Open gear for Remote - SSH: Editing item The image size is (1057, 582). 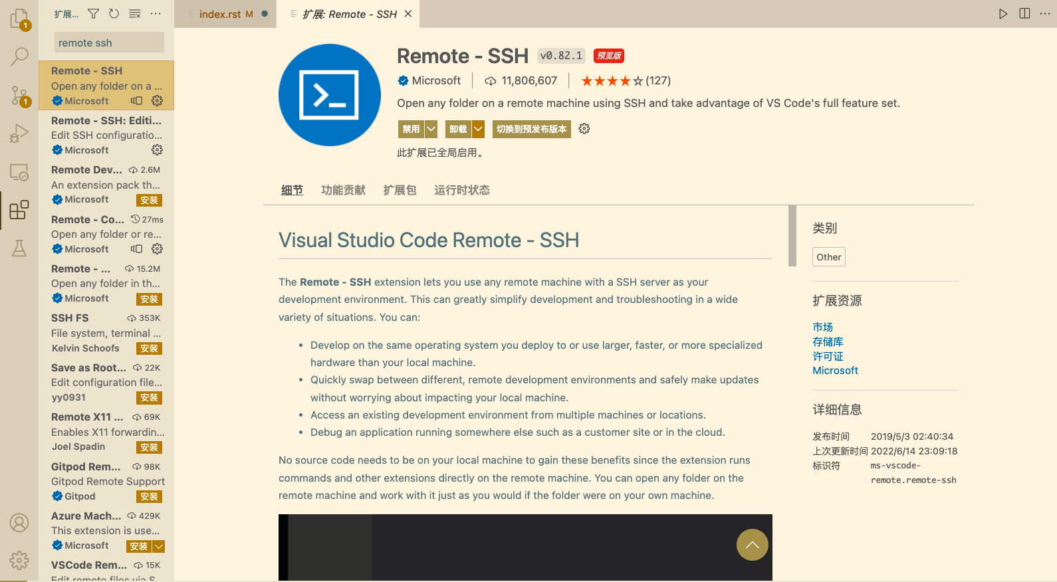[157, 150]
